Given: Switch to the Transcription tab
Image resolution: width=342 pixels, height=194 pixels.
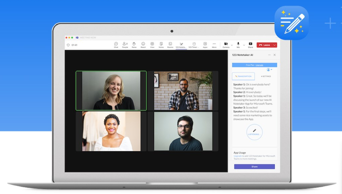Looking at the screenshot, I should 243,76.
